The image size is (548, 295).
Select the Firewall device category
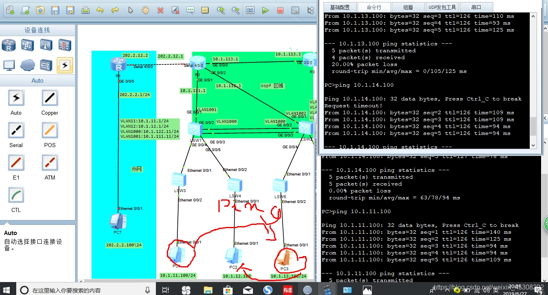point(65,45)
